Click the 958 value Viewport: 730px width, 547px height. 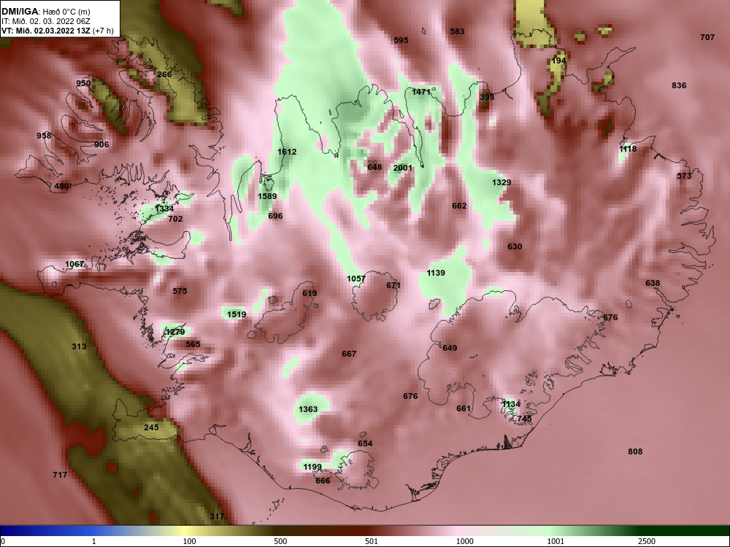point(44,136)
